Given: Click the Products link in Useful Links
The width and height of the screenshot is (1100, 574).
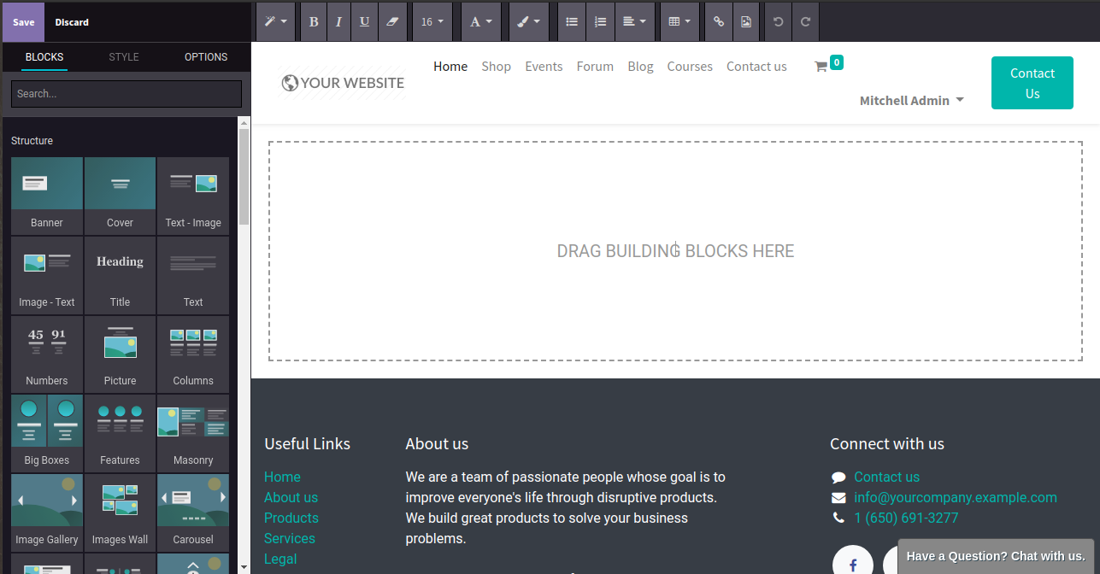Looking at the screenshot, I should coord(291,518).
